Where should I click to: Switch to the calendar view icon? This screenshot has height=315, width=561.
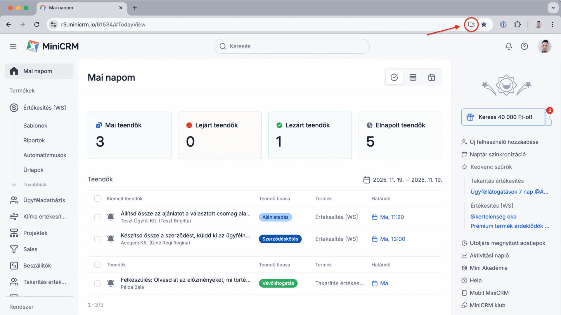click(432, 78)
